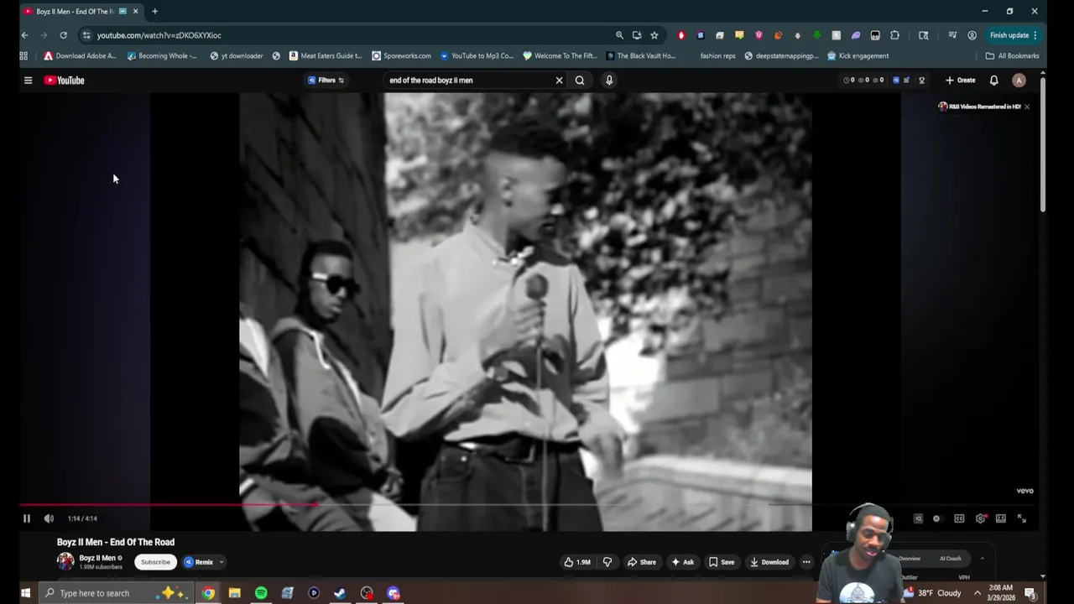
Task: Go back in browser history
Action: (x=24, y=35)
